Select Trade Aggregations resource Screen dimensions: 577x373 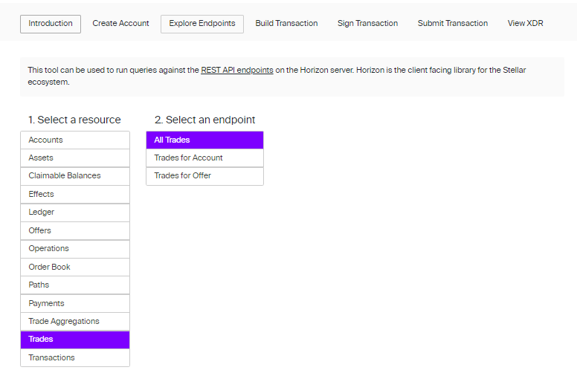point(75,322)
